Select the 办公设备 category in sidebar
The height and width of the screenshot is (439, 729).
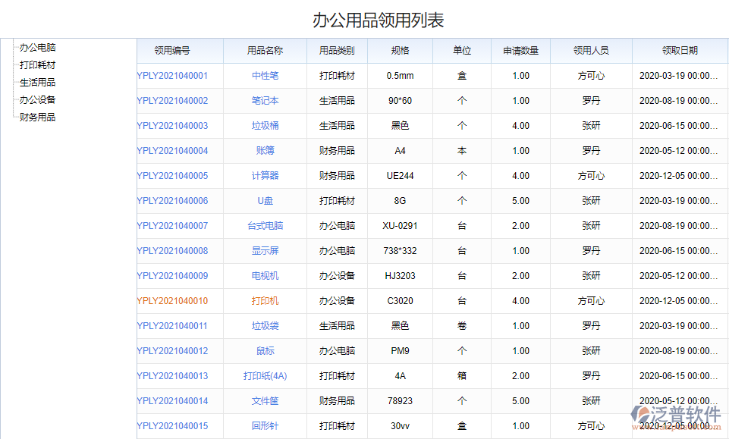coord(36,99)
